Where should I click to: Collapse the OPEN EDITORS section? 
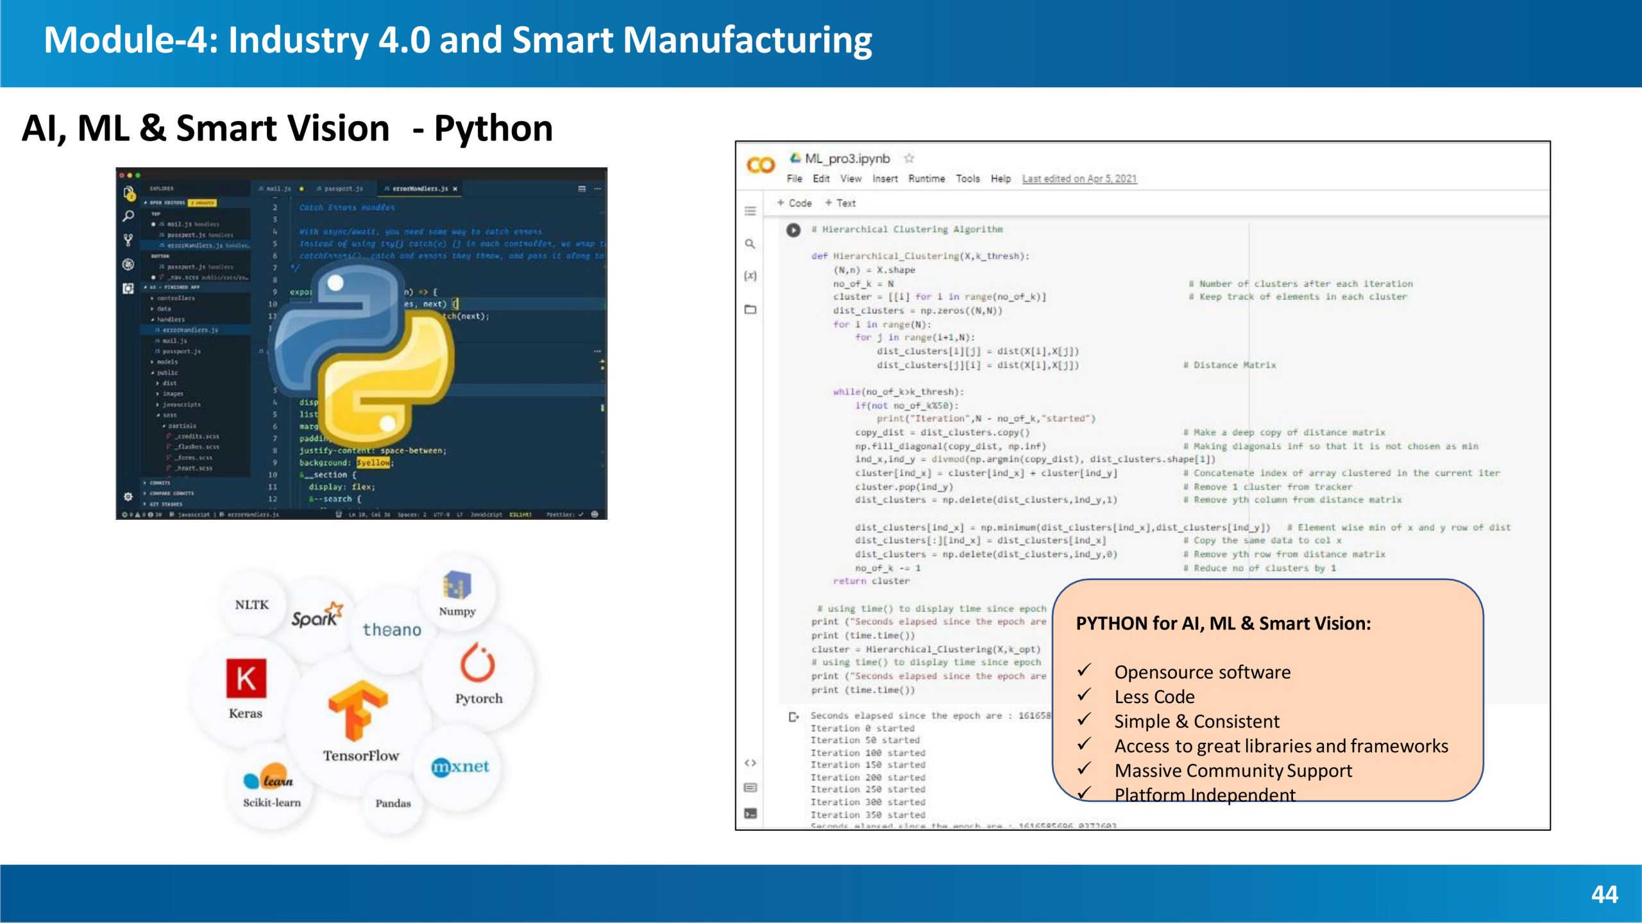pos(165,203)
